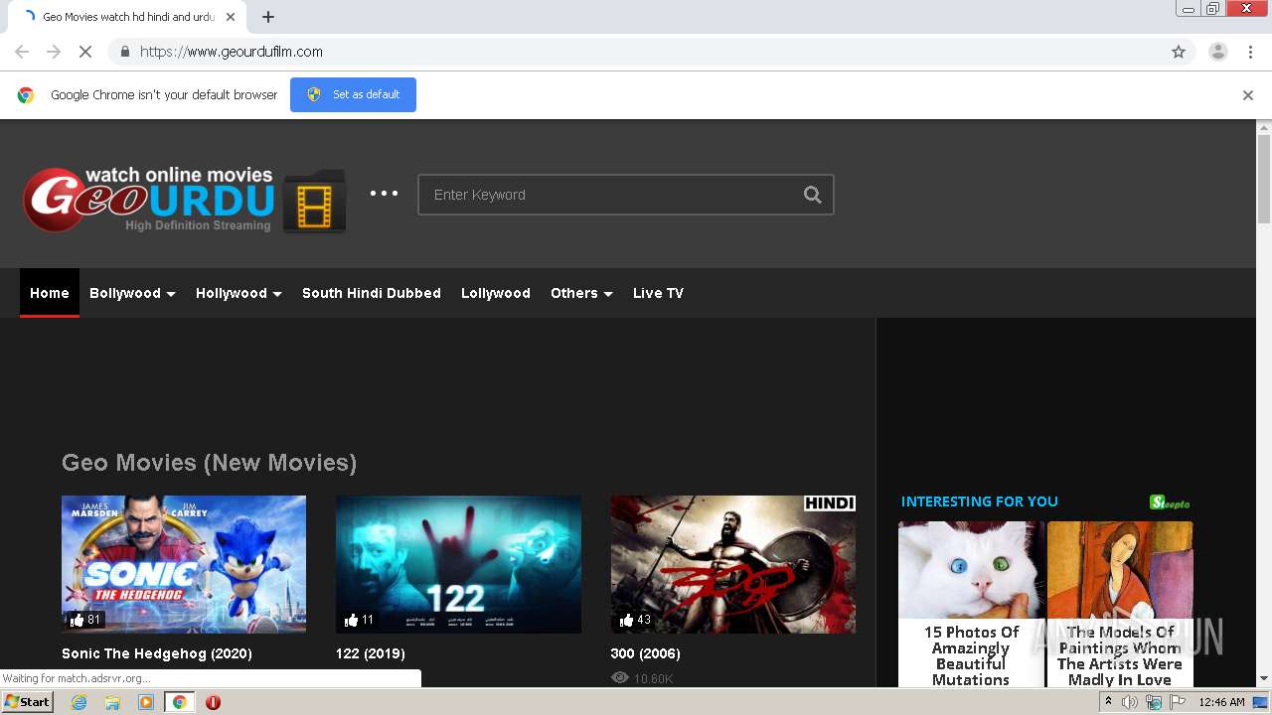This screenshot has width=1272, height=715.
Task: Click the Action Center flag tray icon
Action: [1178, 702]
